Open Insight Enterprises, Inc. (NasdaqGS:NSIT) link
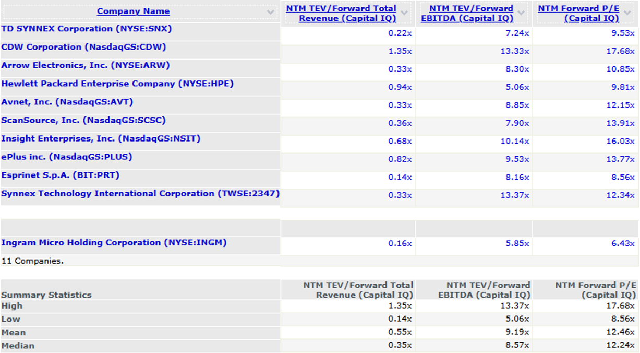Screen dimensions: 640x353 point(101,138)
